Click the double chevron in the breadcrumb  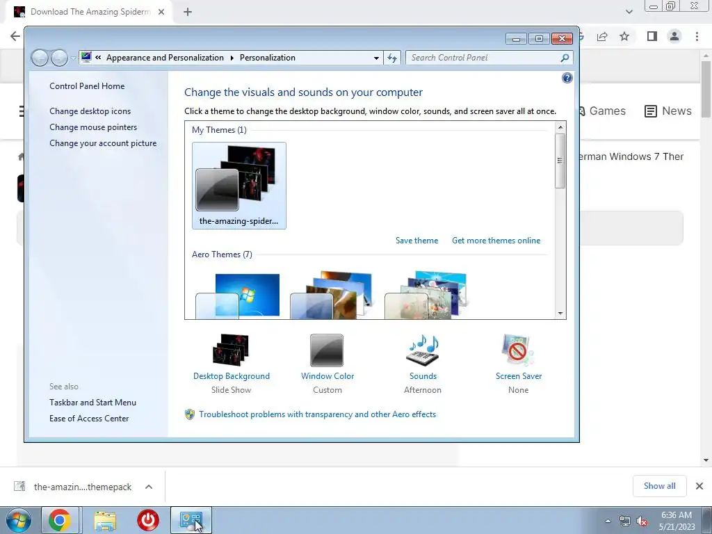coord(98,57)
